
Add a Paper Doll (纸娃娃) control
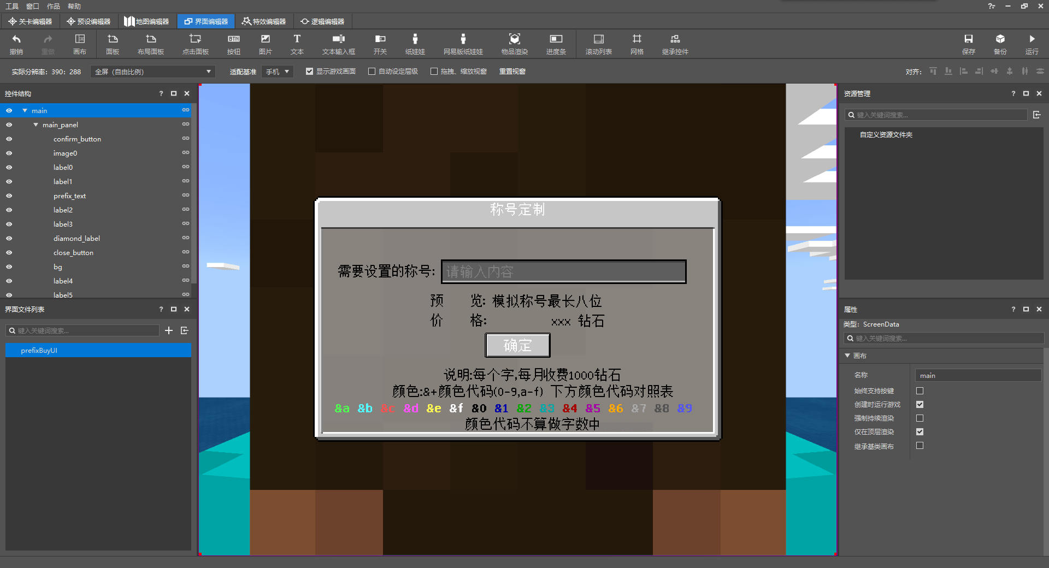415,44
